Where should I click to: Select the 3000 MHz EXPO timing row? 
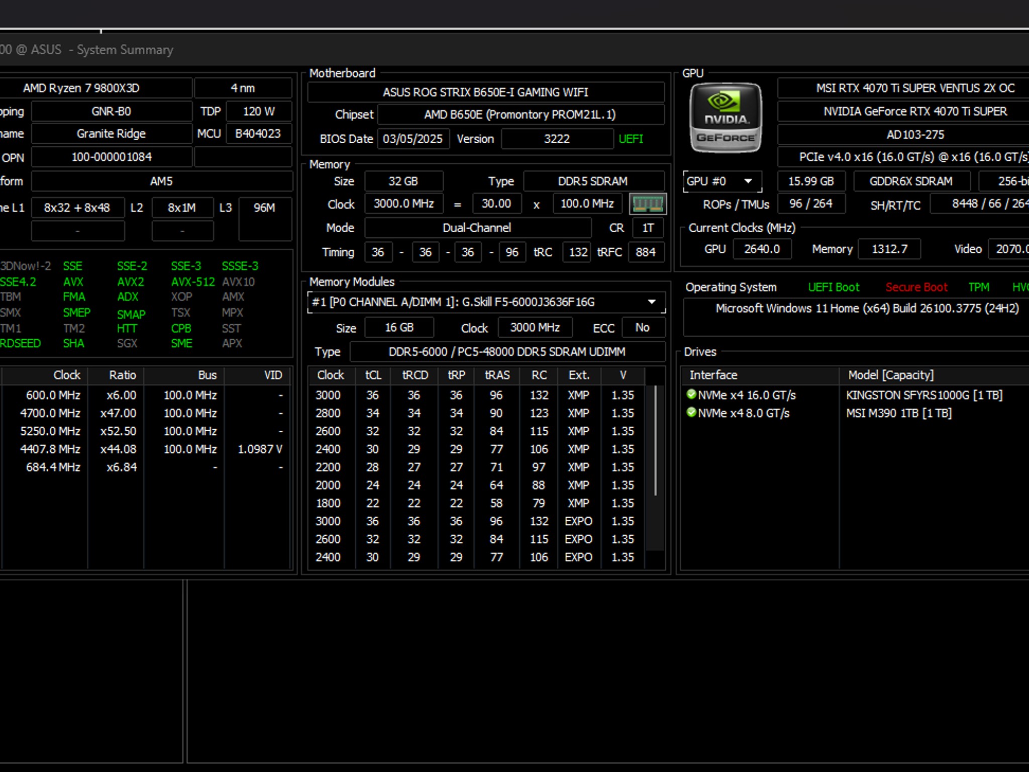[475, 521]
